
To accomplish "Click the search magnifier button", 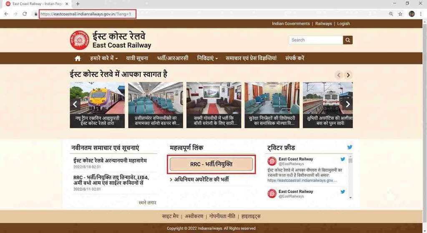I will [348, 40].
